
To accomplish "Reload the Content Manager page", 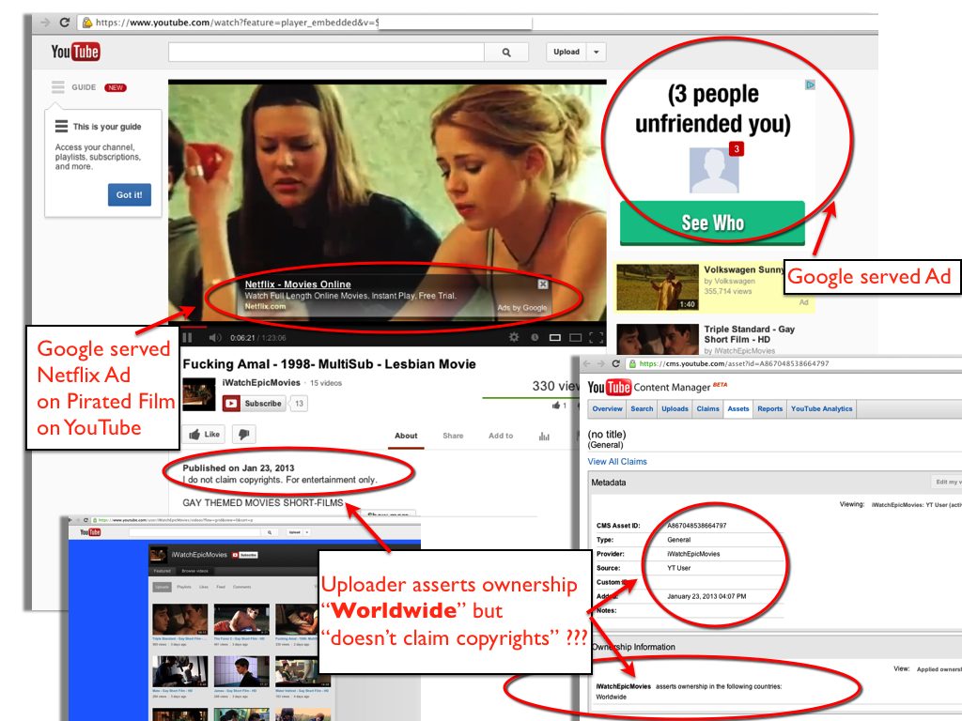I will coord(616,363).
